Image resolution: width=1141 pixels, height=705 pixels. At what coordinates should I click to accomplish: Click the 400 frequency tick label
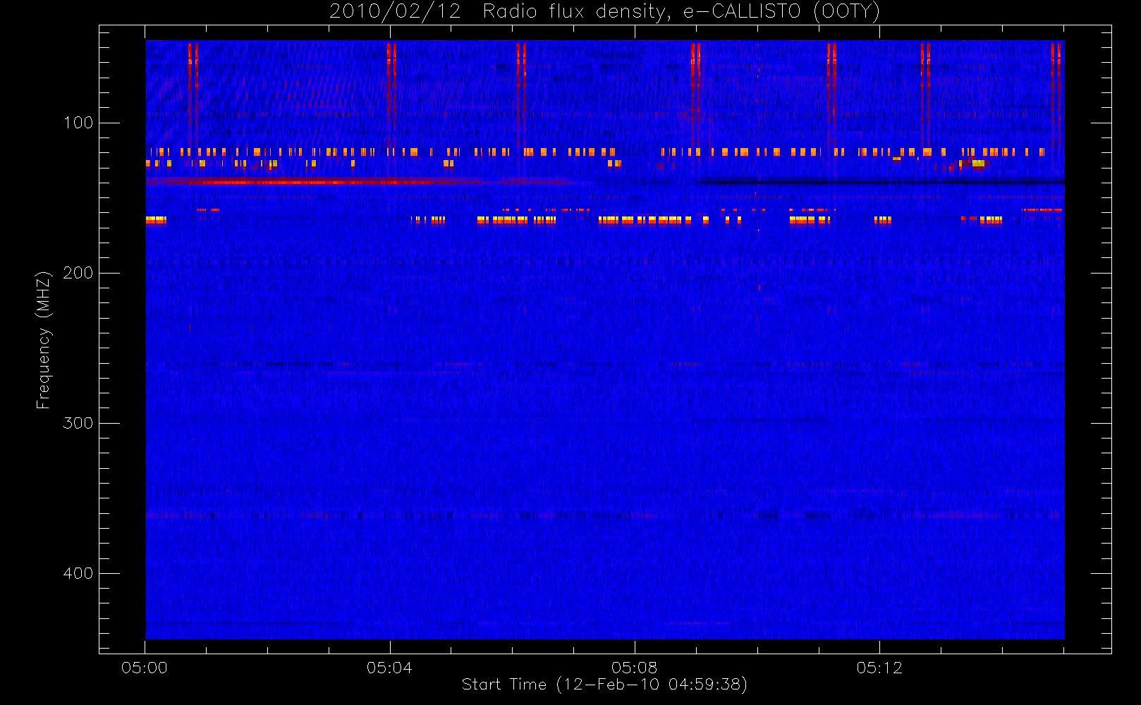pos(78,573)
